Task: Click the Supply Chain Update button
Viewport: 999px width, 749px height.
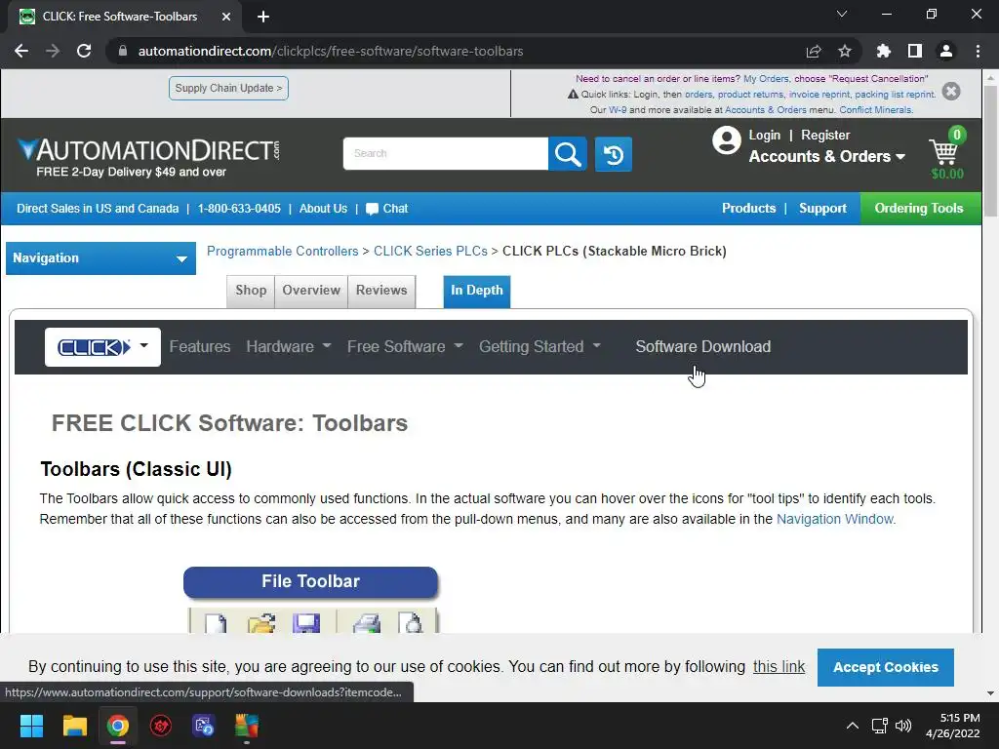Action: point(228,88)
